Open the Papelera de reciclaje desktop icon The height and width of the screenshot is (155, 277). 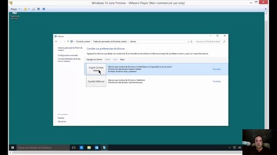(15, 15)
